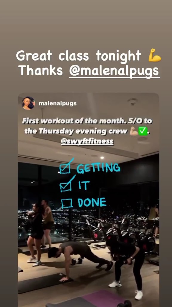Tap the checked box next to IT
The width and height of the screenshot is (172, 307).
(67, 184)
